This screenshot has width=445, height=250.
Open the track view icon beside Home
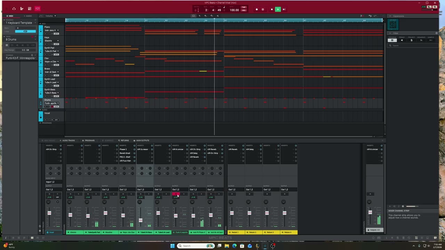pyautogui.click(x=22, y=9)
